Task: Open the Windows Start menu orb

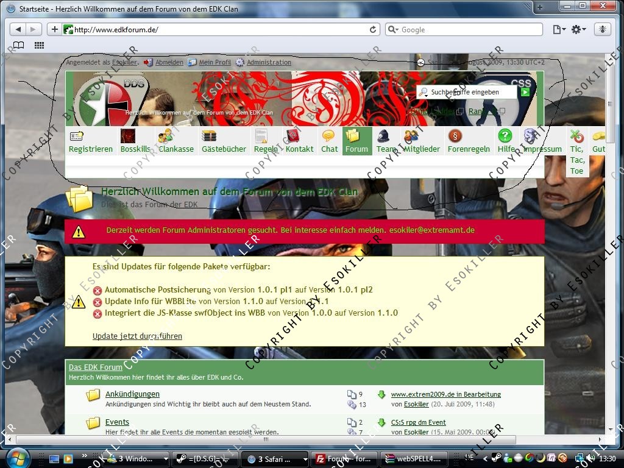Action: pos(18,457)
